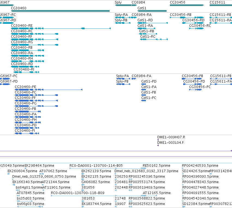Click protein GstS1-PA

click(x=149, y=87)
